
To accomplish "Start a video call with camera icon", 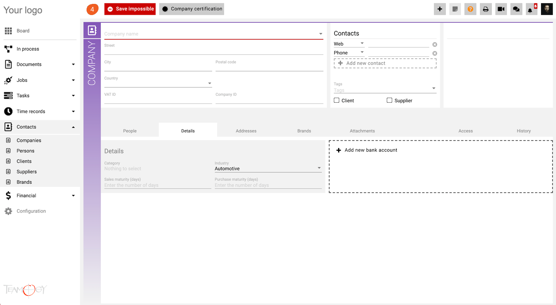I will (x=501, y=9).
